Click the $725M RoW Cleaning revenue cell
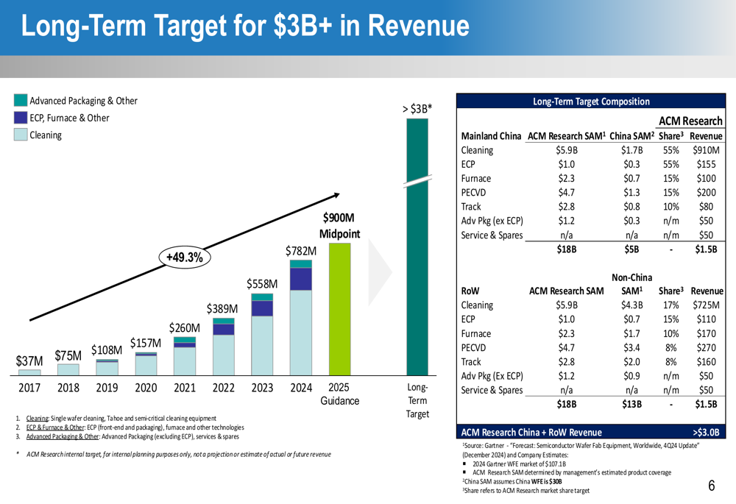Screen dimensions: 736x504 (706, 305)
